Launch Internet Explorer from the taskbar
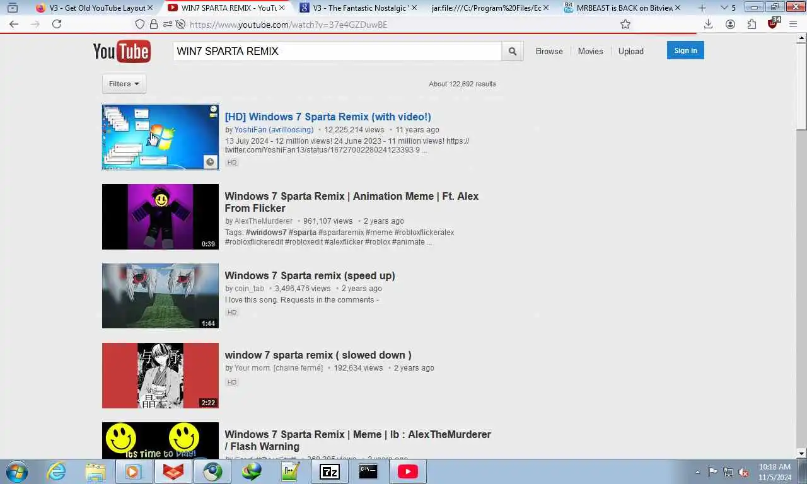The image size is (807, 484). (x=56, y=471)
